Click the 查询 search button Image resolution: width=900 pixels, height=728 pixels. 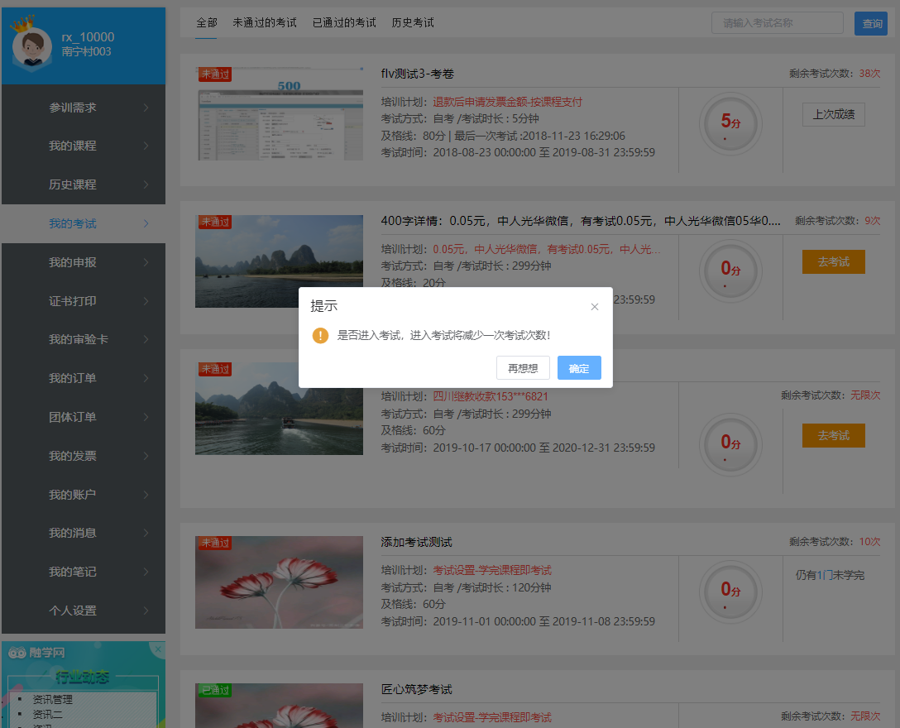(x=871, y=23)
